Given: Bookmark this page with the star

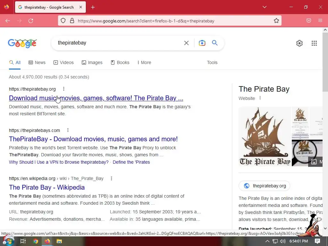Looking at the screenshot, I should pos(276,21).
